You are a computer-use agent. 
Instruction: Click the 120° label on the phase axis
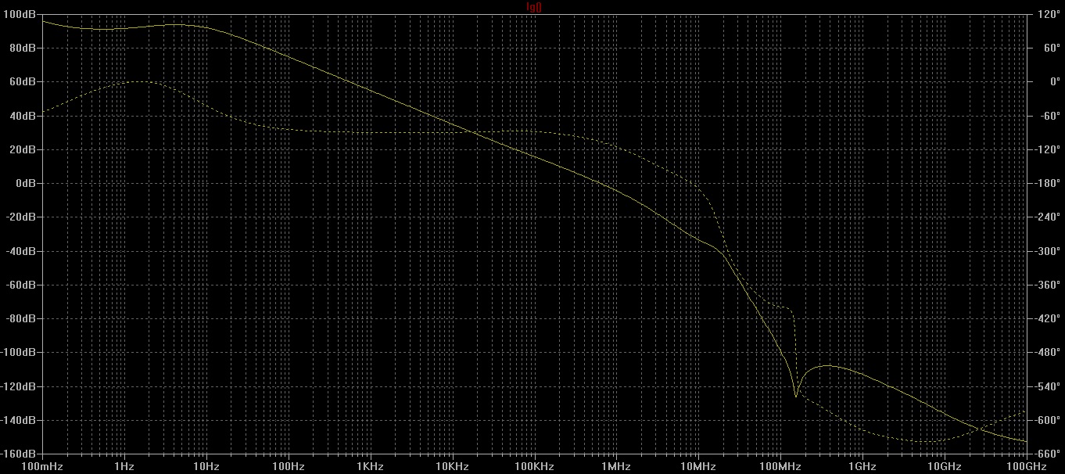coord(1049,14)
